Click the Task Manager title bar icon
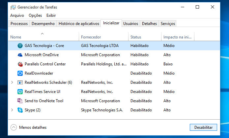This screenshot has width=229, height=138. tap(13, 7)
